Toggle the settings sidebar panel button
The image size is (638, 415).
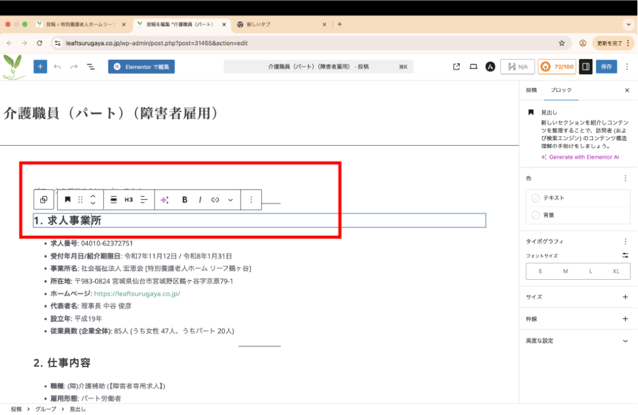(x=585, y=67)
